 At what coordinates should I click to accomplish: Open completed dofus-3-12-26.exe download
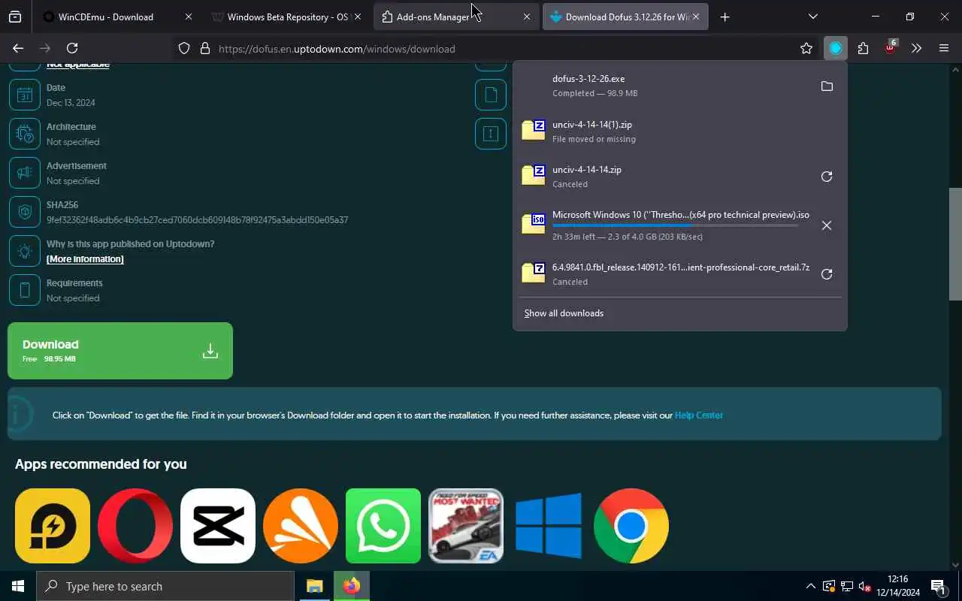tap(665, 86)
